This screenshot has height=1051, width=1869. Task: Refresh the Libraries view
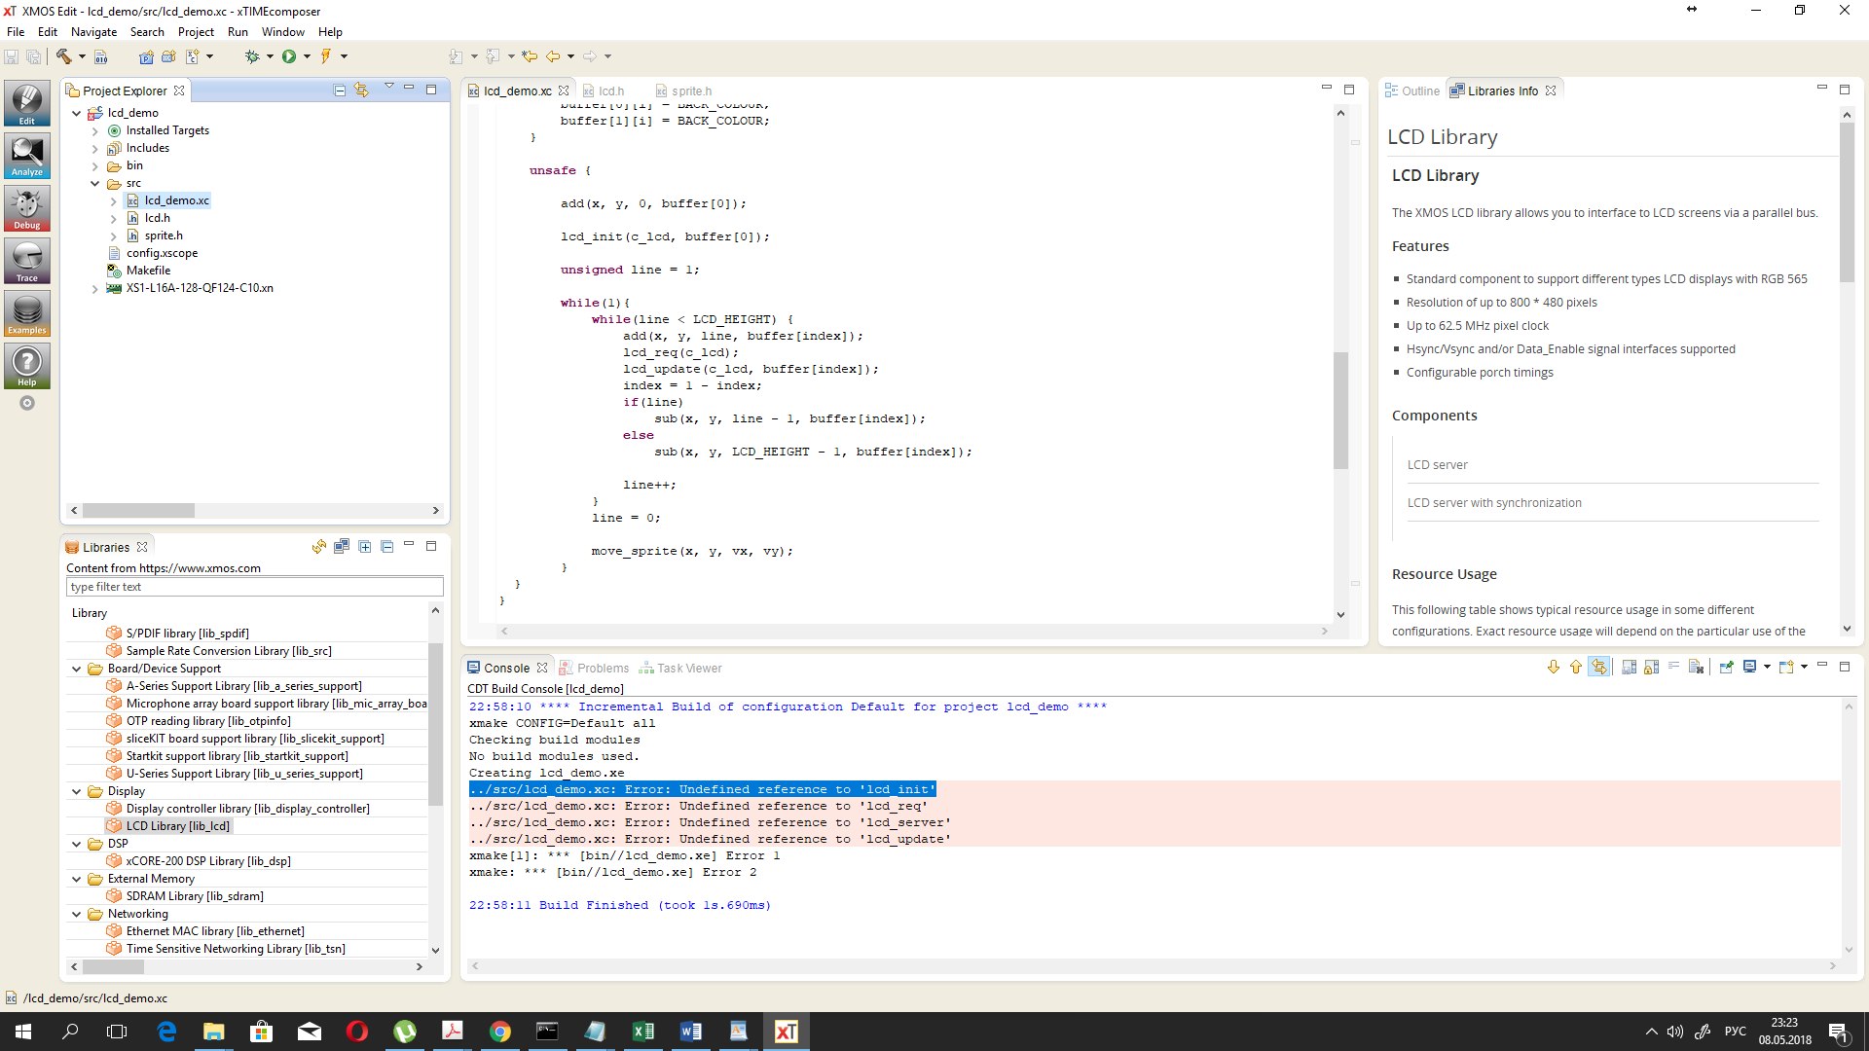pyautogui.click(x=319, y=547)
